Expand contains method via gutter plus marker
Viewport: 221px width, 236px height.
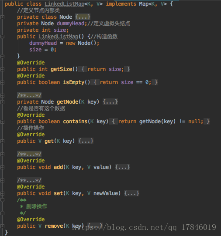click(x=2, y=121)
